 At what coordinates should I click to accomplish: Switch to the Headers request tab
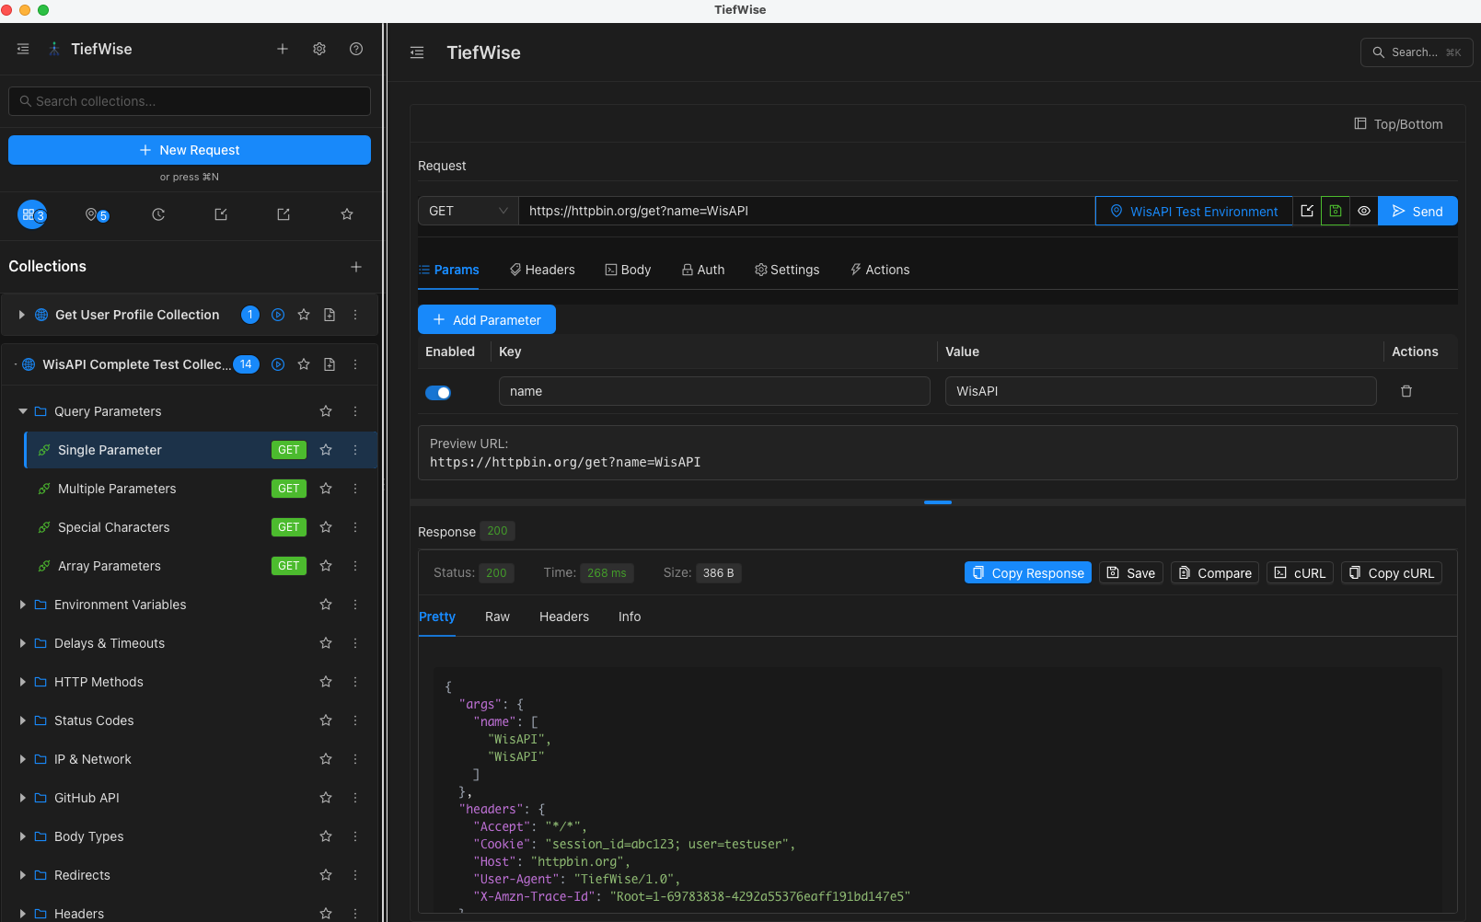(x=542, y=270)
